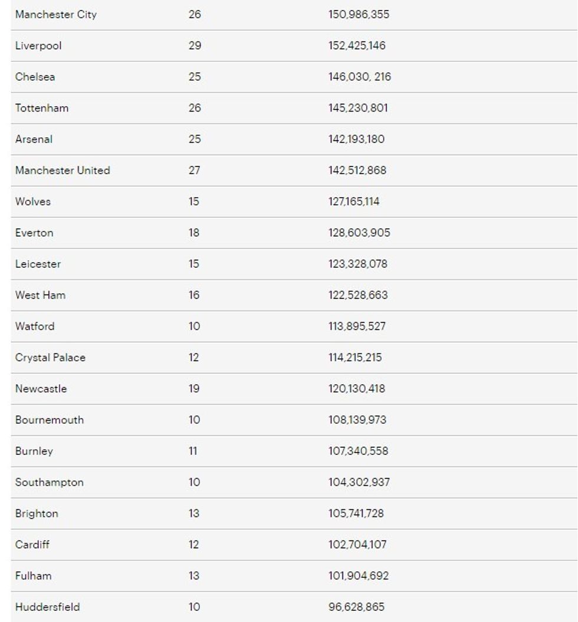The height and width of the screenshot is (622, 578).
Task: Select the Cardiff team cell
Action: point(32,545)
